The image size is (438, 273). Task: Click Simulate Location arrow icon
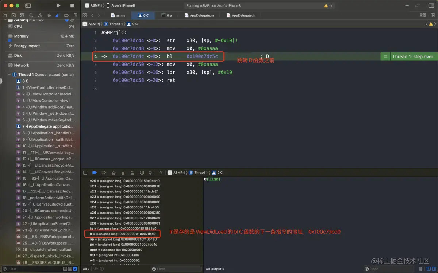161,172
